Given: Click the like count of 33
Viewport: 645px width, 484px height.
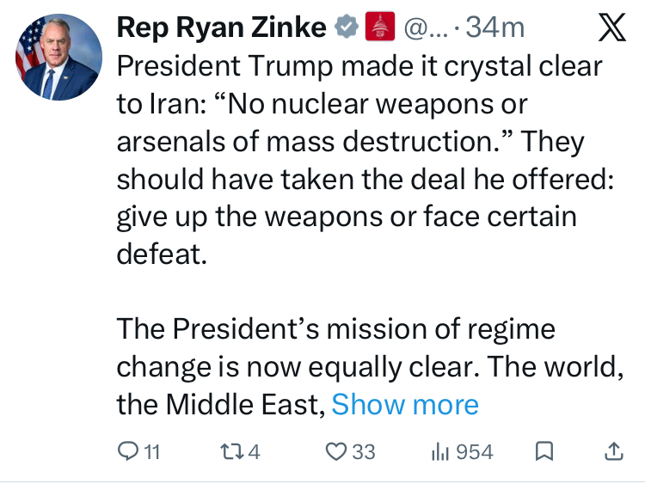Looking at the screenshot, I should (x=364, y=451).
